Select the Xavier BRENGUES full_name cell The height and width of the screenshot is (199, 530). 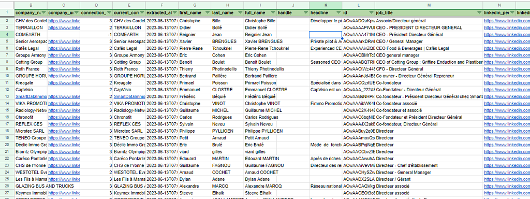[x=260, y=41]
